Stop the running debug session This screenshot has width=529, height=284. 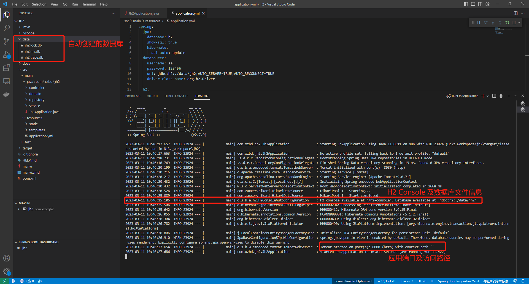[x=514, y=23]
